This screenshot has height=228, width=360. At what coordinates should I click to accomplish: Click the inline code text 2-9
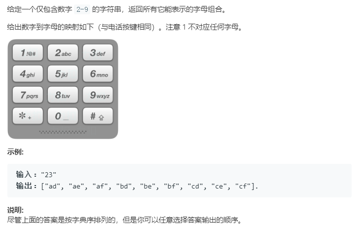tap(82, 9)
